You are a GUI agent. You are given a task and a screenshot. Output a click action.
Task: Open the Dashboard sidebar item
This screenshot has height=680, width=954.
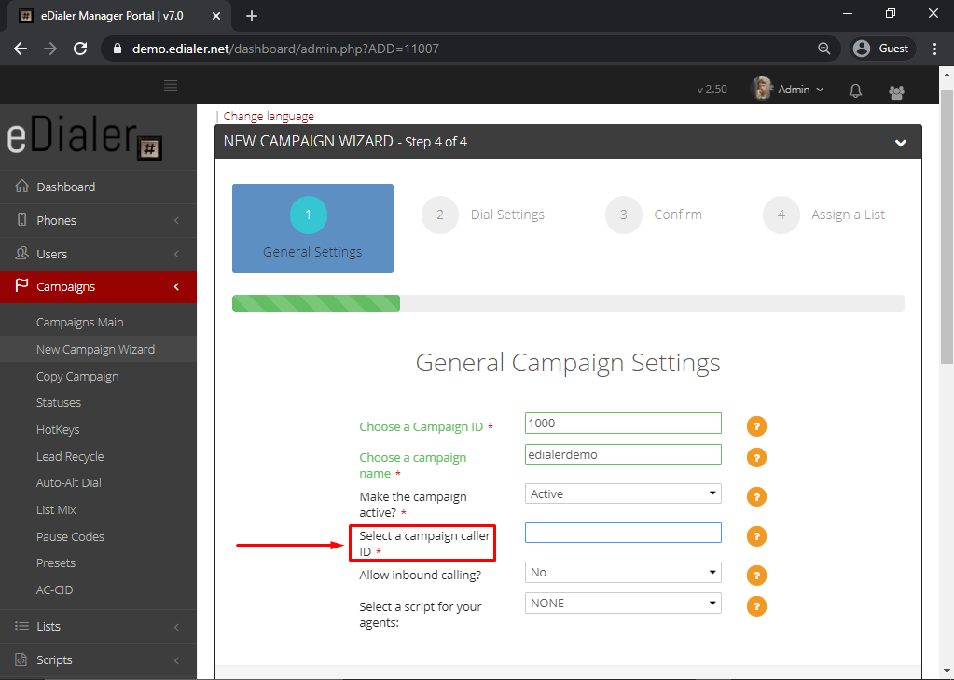(x=98, y=187)
